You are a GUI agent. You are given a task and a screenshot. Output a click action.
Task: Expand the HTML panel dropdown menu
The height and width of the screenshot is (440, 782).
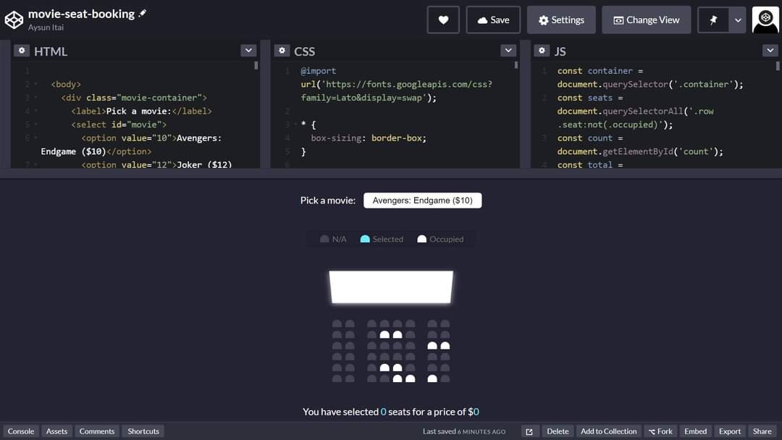pyautogui.click(x=248, y=50)
